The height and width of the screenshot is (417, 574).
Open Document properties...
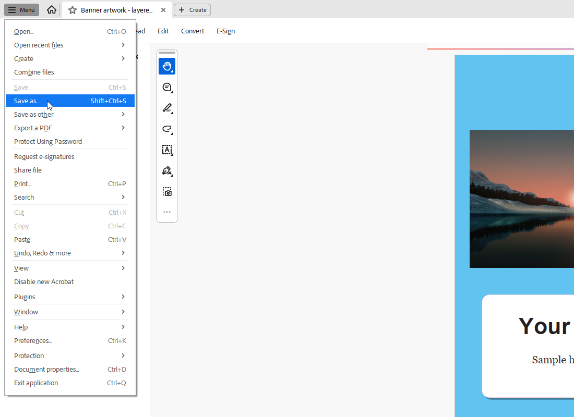click(x=70, y=369)
